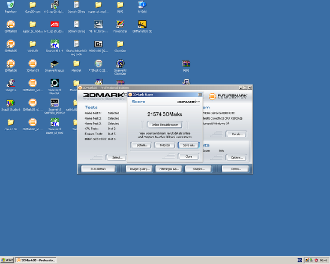
Task: Open the 7z archive 9689-x86 icon
Action: [x=98, y=46]
